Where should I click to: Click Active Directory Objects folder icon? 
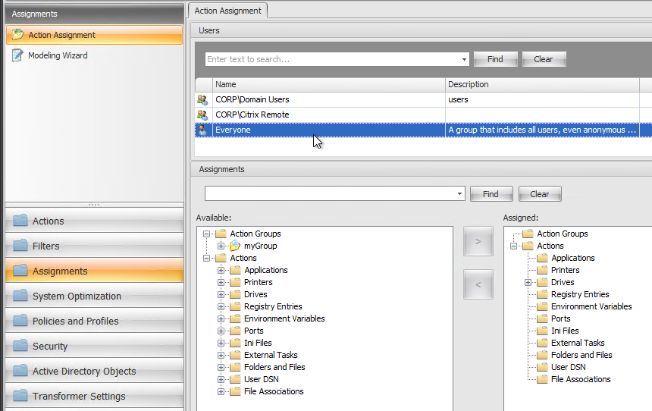click(20, 370)
